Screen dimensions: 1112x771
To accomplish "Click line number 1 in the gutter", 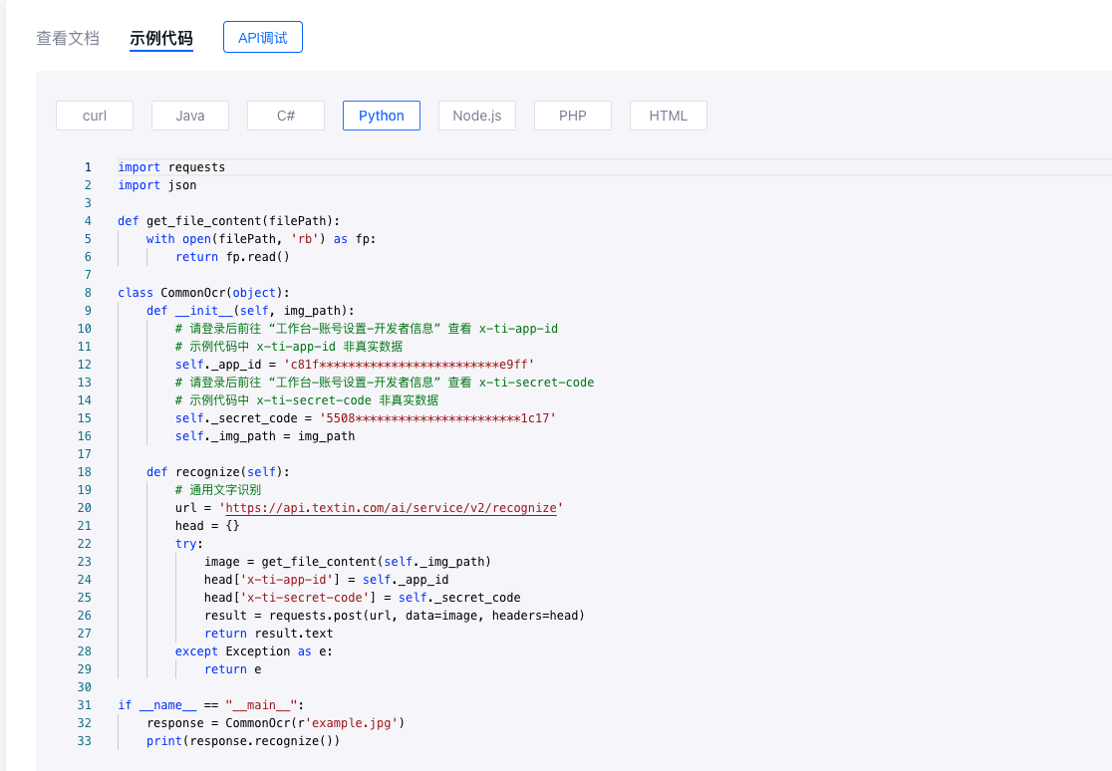I will coord(88,167).
